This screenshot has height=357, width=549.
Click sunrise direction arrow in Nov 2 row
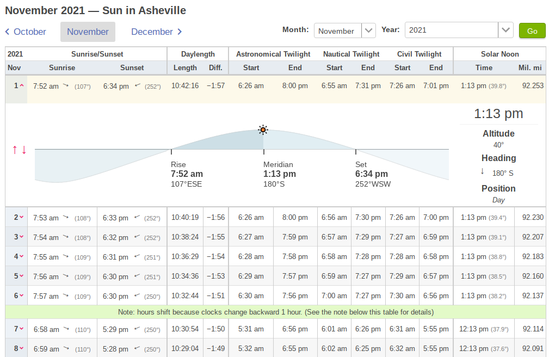66,217
